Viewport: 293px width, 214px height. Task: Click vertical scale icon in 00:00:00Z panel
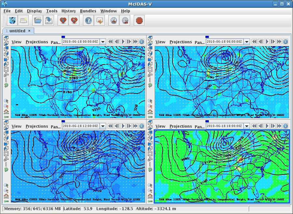point(6,80)
